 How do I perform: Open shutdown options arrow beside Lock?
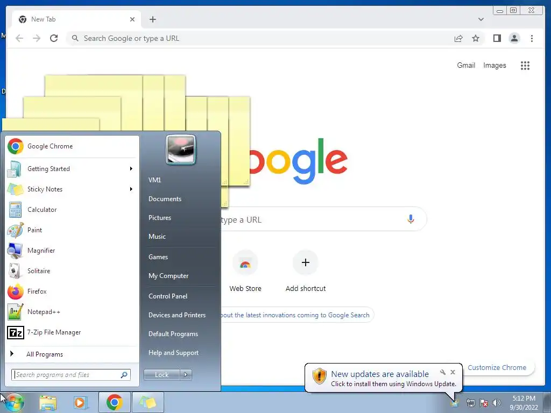pyautogui.click(x=186, y=375)
